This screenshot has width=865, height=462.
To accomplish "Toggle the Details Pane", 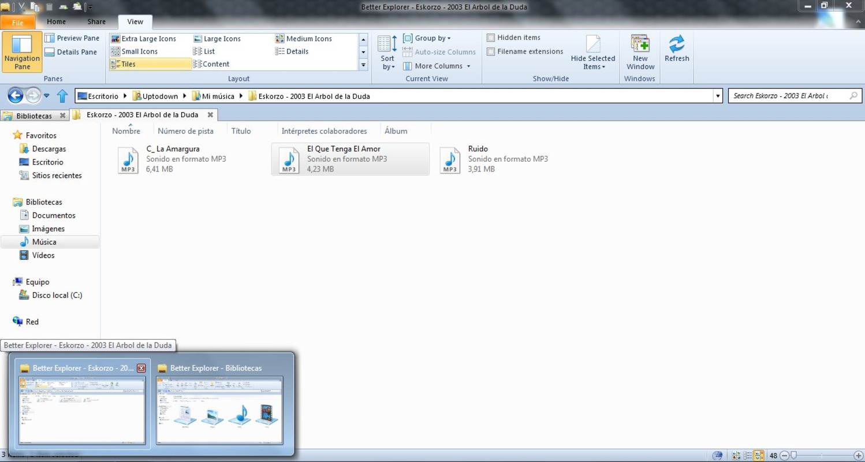I will click(x=71, y=52).
